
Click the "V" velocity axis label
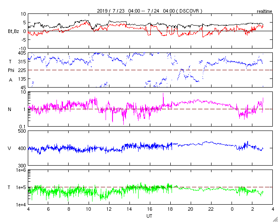(x=10, y=148)
